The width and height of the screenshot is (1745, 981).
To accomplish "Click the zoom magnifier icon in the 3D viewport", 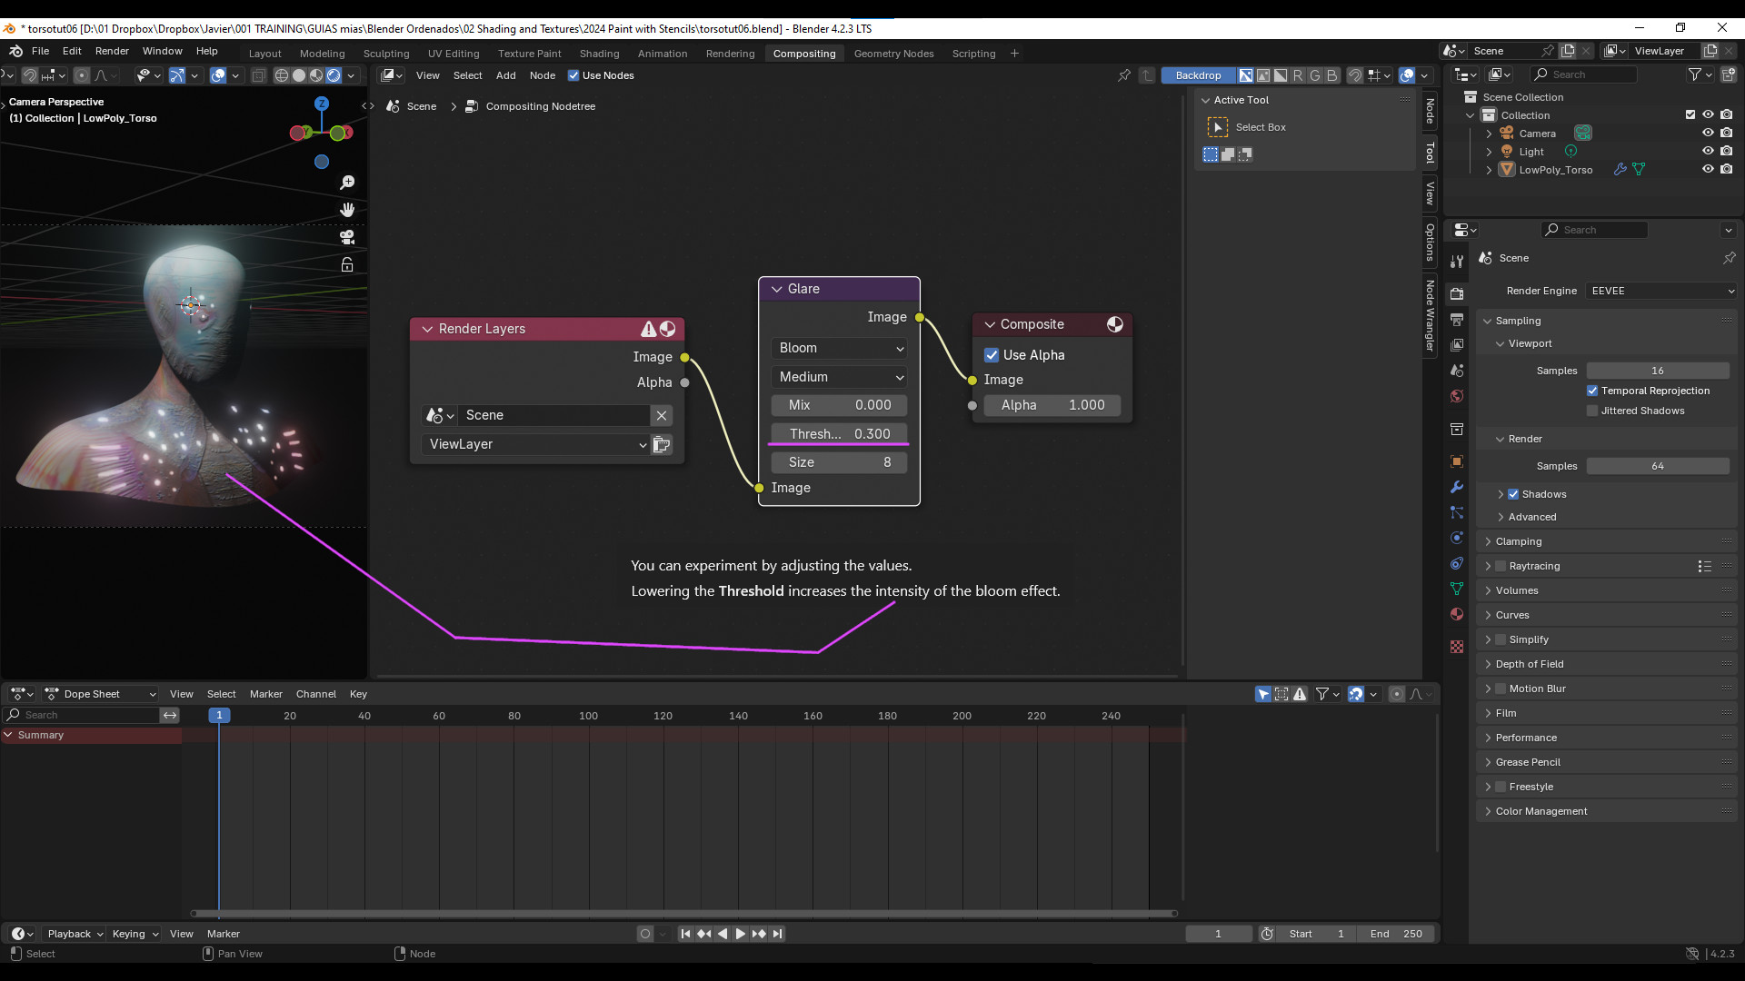I will 347,183.
